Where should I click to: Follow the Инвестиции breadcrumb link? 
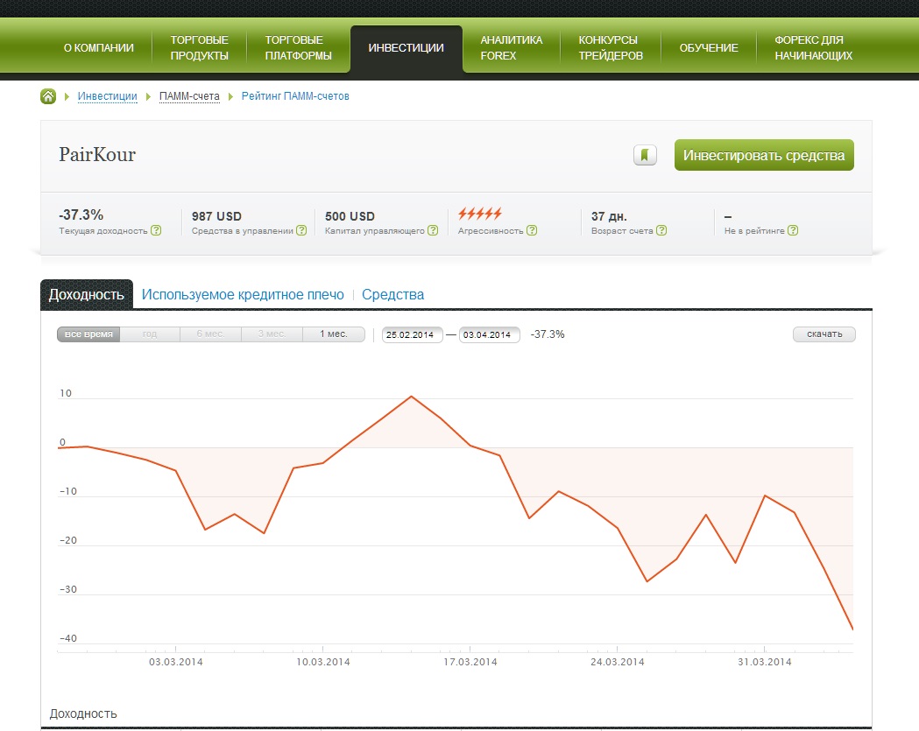tap(107, 96)
